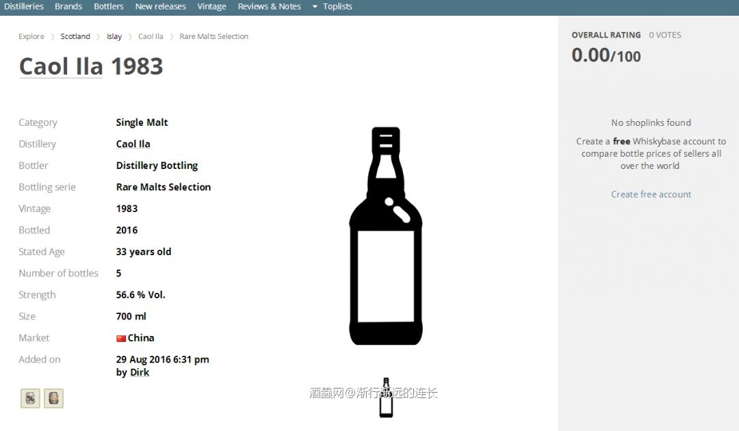Image resolution: width=739 pixels, height=431 pixels.
Task: Navigate to the Scotland breadcrumb
Action: [75, 36]
